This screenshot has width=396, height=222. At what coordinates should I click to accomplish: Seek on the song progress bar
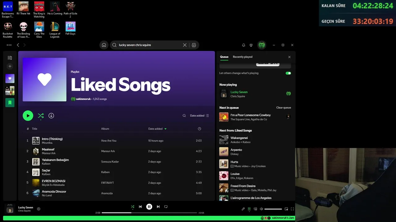tap(149, 213)
